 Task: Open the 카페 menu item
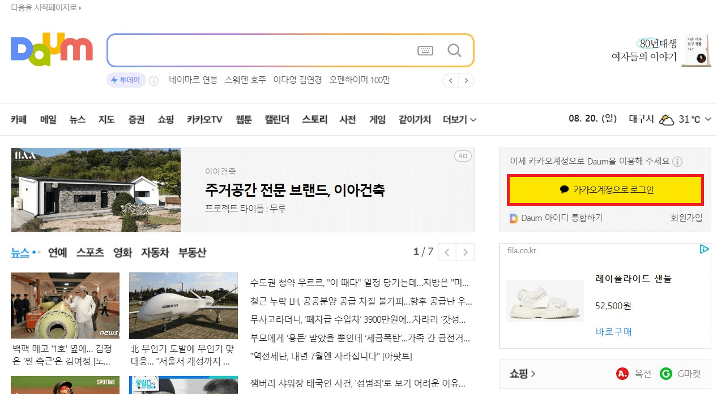[x=19, y=119]
